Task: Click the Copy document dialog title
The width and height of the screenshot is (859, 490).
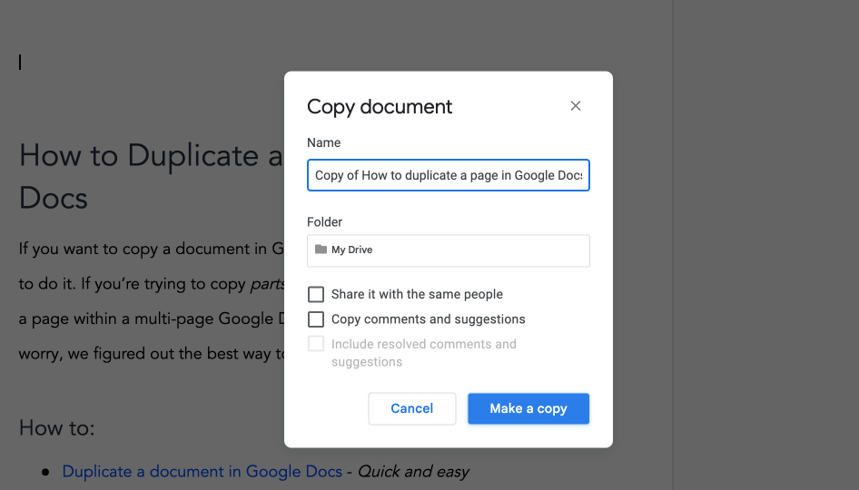Action: (379, 107)
